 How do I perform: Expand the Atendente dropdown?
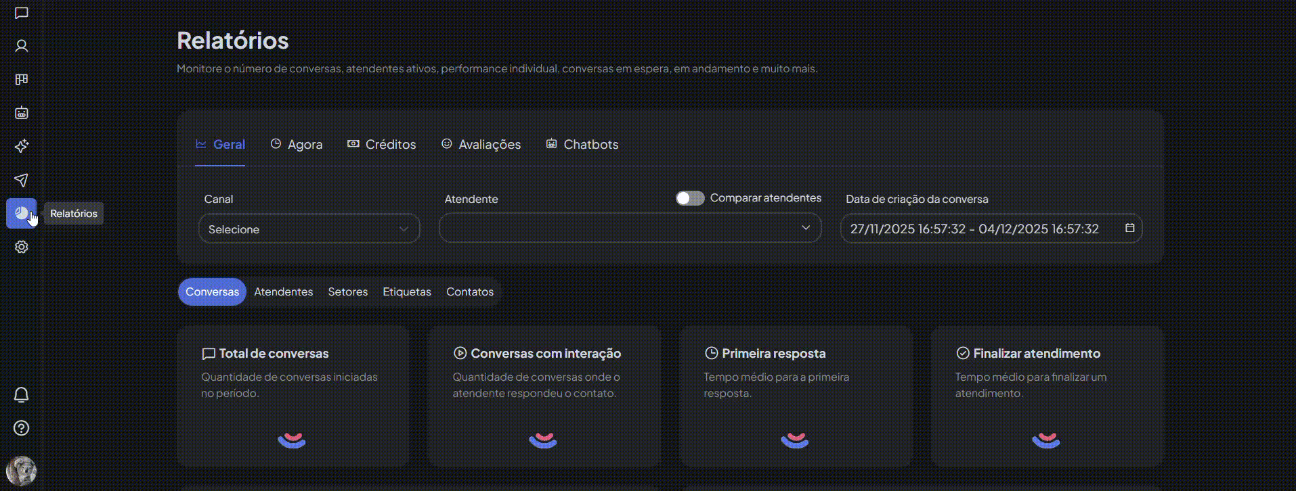[630, 229]
